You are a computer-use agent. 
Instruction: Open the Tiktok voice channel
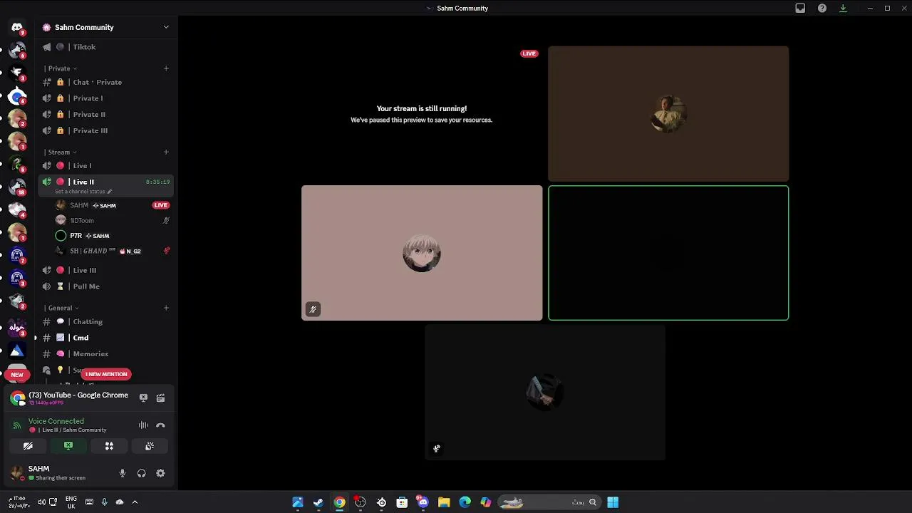tap(106, 47)
